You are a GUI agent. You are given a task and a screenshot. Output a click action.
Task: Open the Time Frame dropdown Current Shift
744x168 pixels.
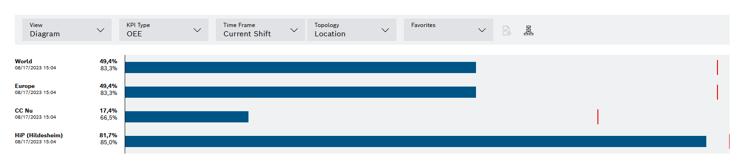261,30
